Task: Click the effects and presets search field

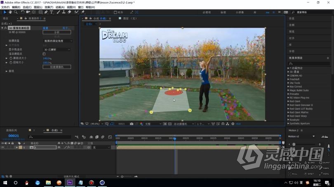Action: tap(309, 63)
